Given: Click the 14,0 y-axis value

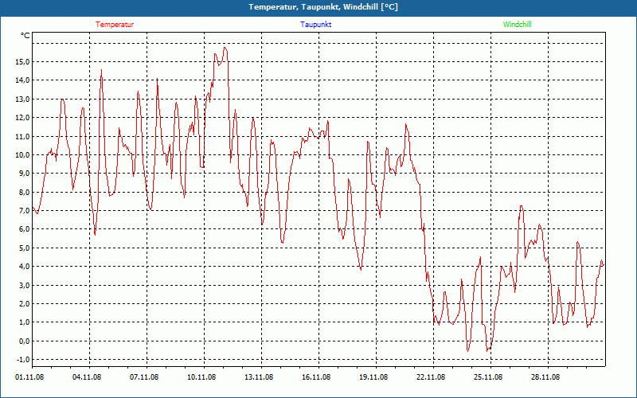Looking at the screenshot, I should pyautogui.click(x=22, y=80).
